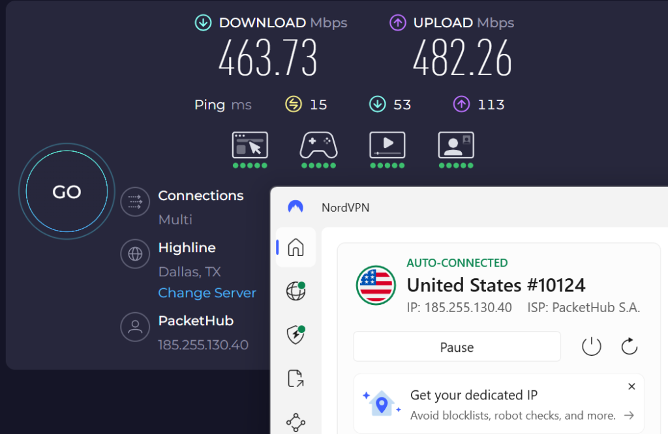Open Threat Protection shield in sidebar

296,334
